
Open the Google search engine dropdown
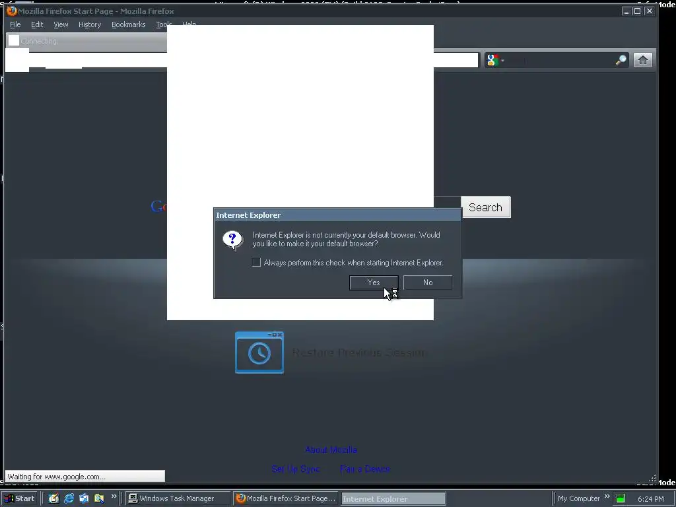click(x=495, y=60)
